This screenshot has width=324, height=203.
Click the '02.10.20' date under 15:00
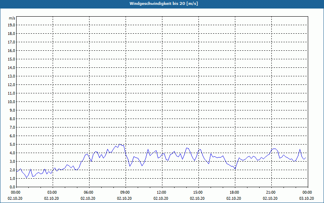197,199
